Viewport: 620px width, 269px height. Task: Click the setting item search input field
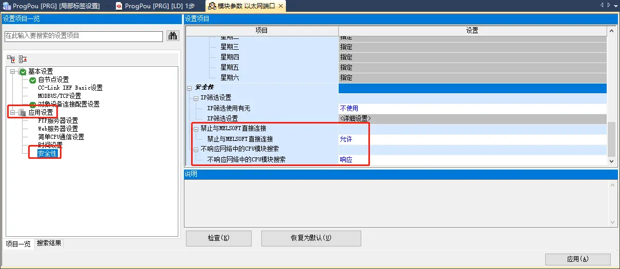(x=84, y=36)
